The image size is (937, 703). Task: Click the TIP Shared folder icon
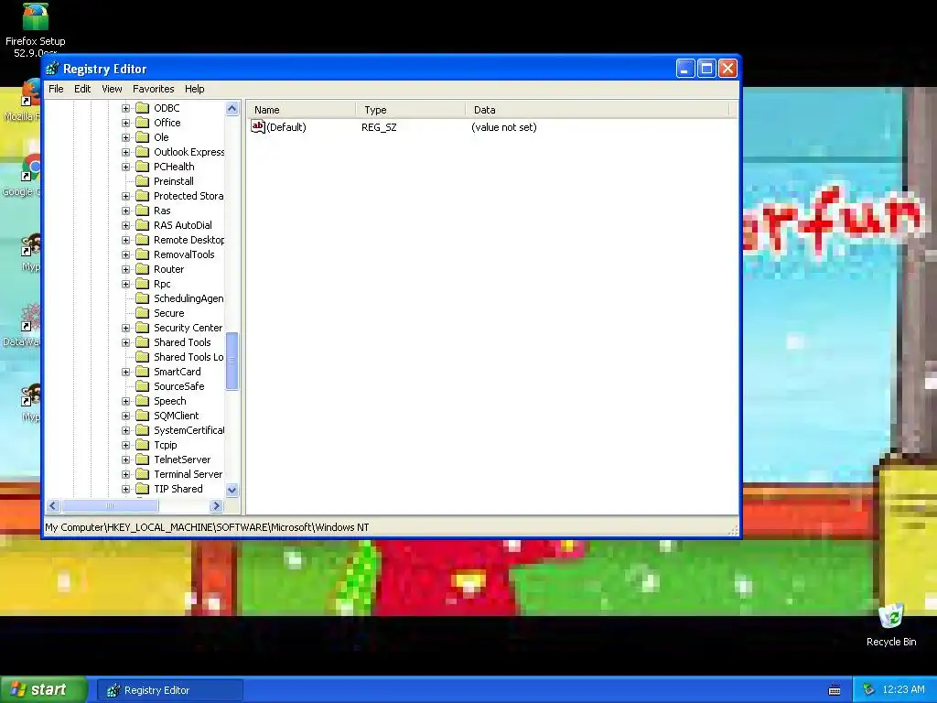[x=142, y=489]
